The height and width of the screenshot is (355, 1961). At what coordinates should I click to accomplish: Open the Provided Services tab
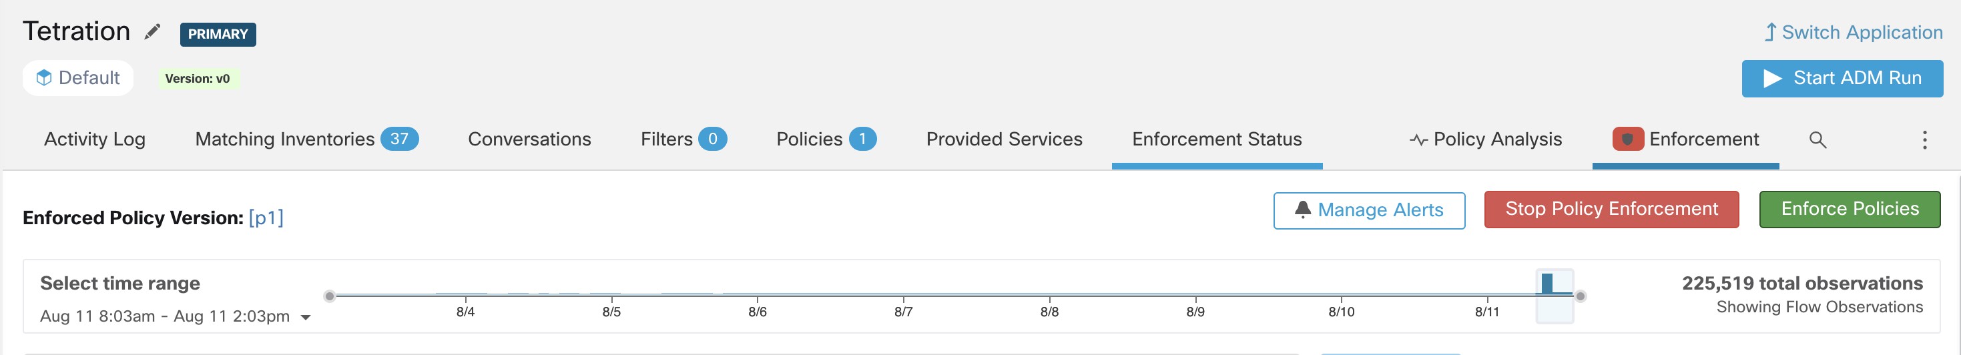[x=1004, y=139]
